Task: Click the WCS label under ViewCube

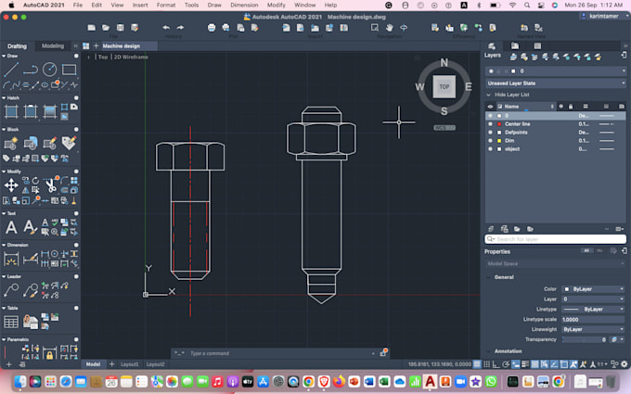Action: pyautogui.click(x=444, y=128)
